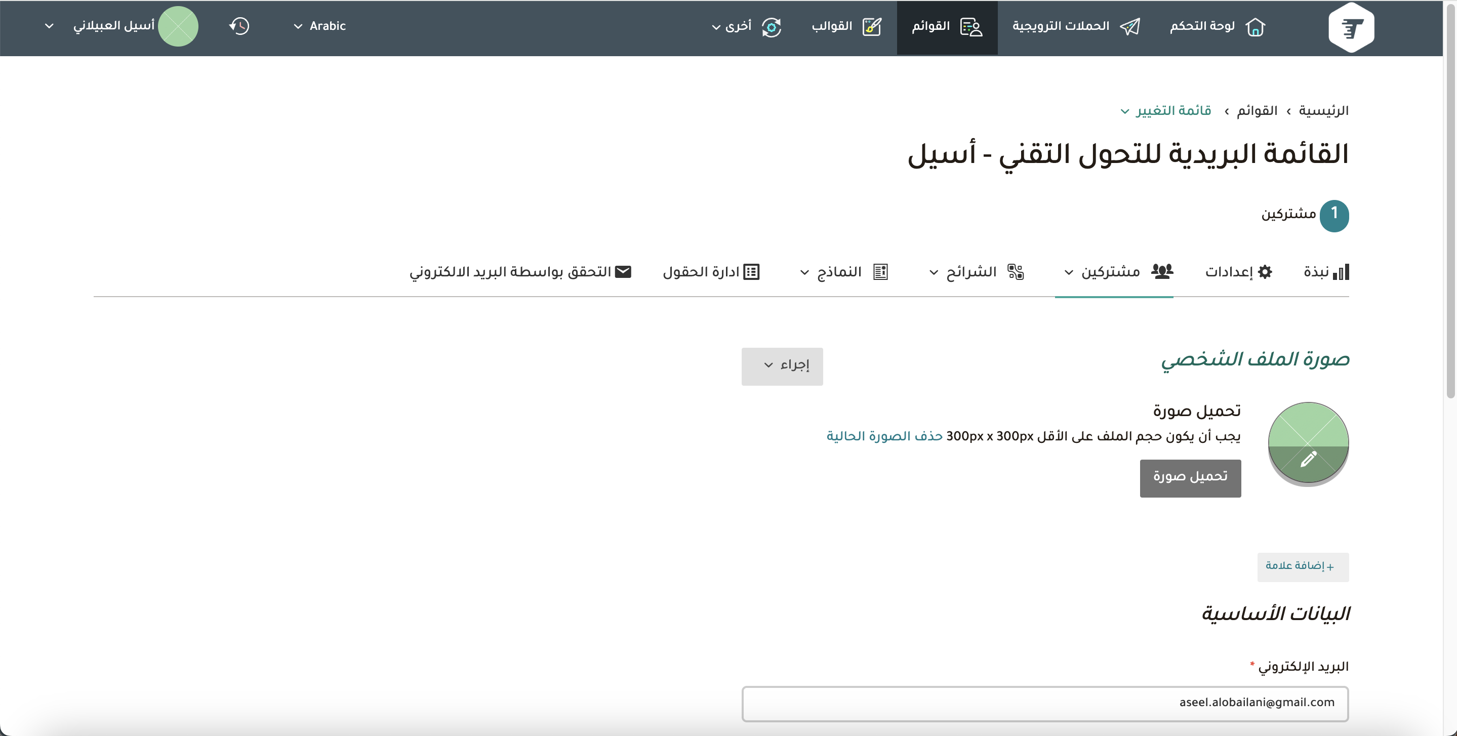The width and height of the screenshot is (1457, 736).
Task: Open the ادارة الحقول fields tab
Action: click(710, 272)
